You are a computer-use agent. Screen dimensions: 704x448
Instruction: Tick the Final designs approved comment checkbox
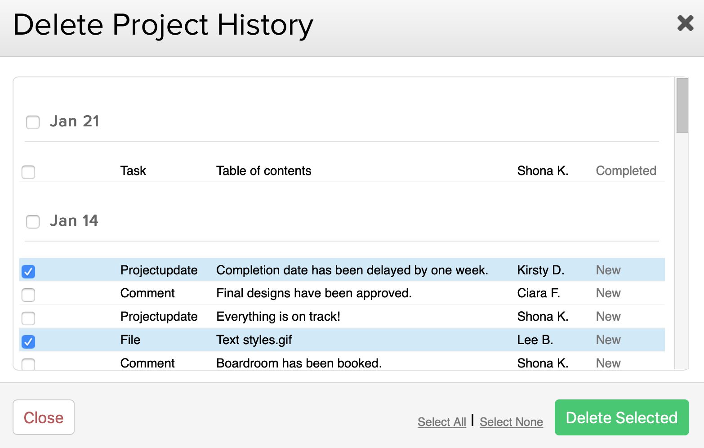click(x=28, y=295)
